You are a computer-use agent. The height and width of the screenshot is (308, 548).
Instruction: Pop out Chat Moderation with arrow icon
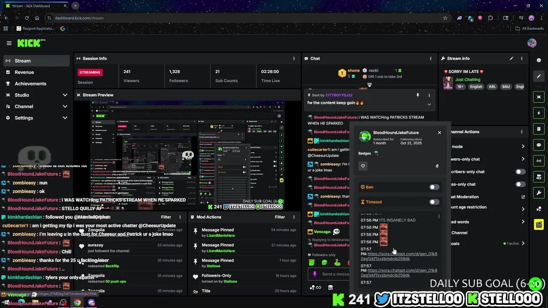523,197
